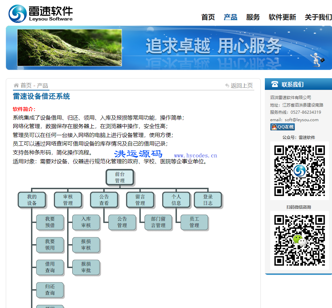Follow the 产品 breadcrumb link
Viewport: 332px width, 308px height.
coord(43,85)
